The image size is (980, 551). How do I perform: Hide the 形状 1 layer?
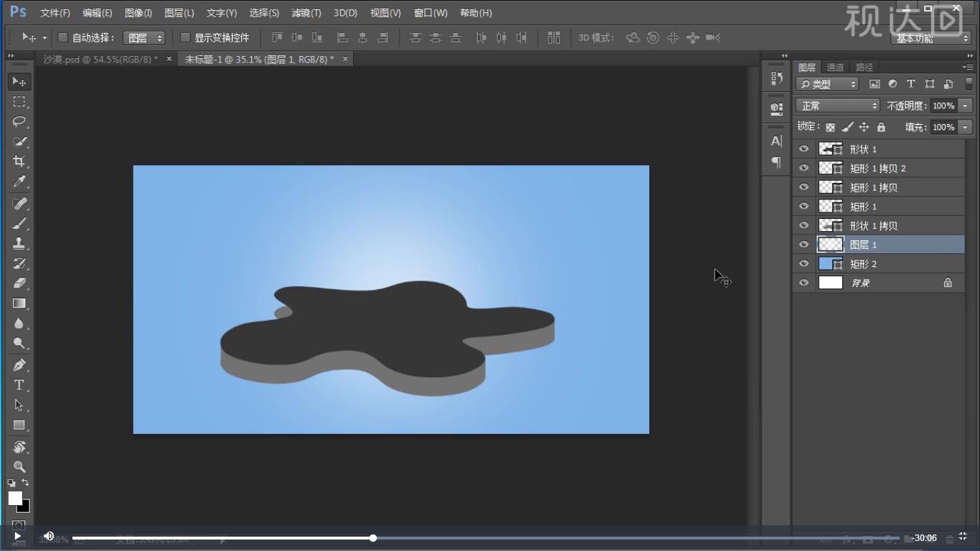pyautogui.click(x=804, y=149)
